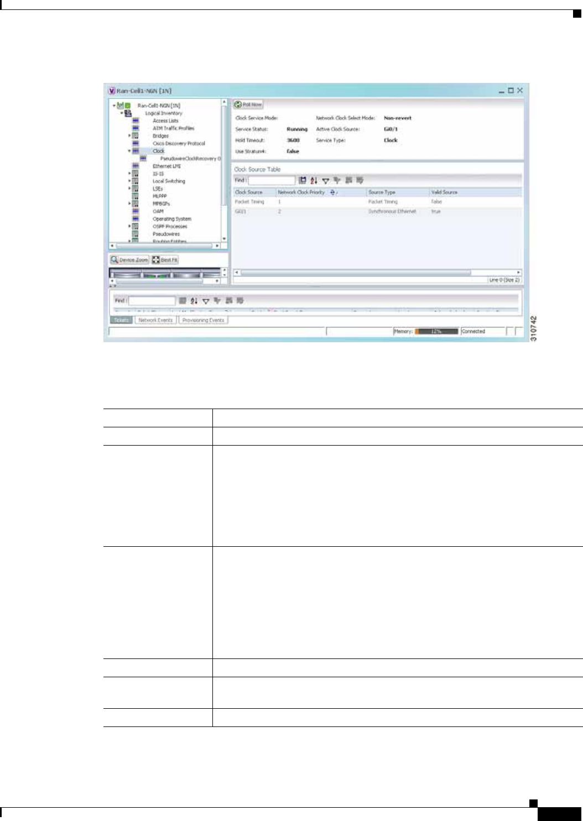Screen dimensions: 583x821
Task: Select the Clock tree item
Action: click(159, 151)
